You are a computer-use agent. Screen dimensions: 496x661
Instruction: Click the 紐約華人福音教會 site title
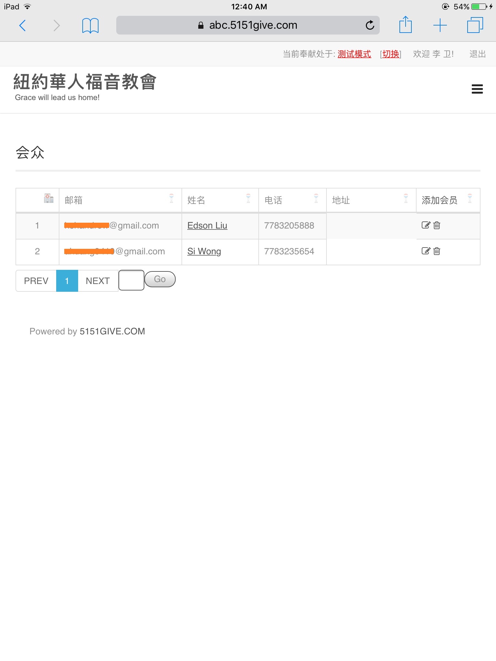click(x=85, y=82)
